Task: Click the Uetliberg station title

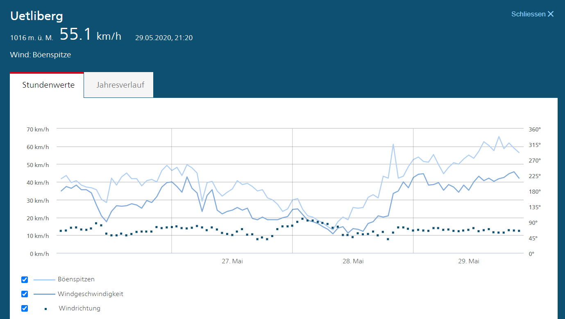Action: tap(36, 16)
